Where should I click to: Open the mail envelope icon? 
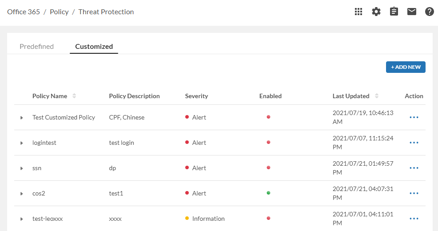coord(412,12)
